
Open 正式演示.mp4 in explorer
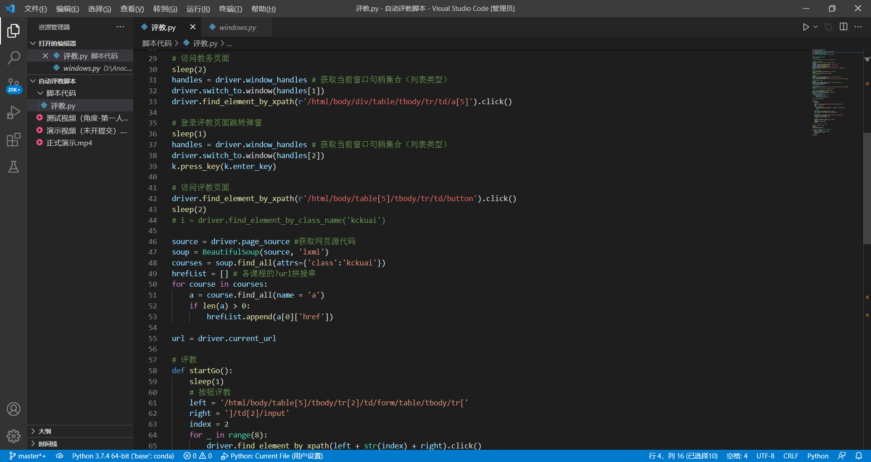80,143
